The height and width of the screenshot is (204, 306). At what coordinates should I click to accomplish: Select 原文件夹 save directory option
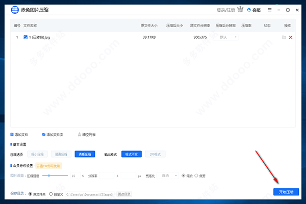pos(30,194)
